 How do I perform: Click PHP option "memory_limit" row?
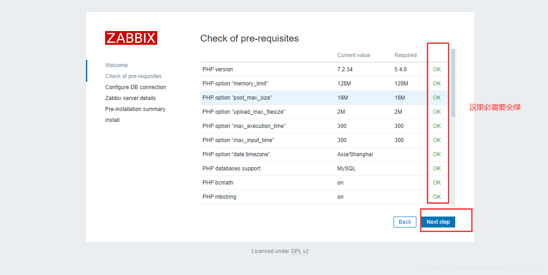(324, 84)
